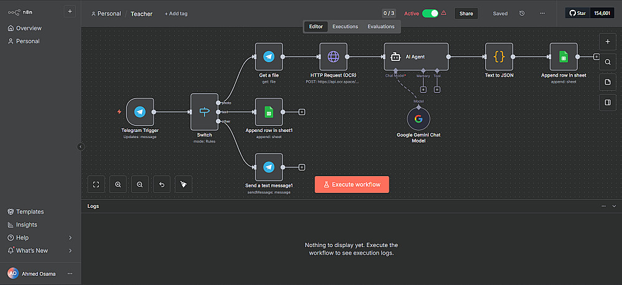
Task: Open execution history clock icon
Action: coord(521,13)
